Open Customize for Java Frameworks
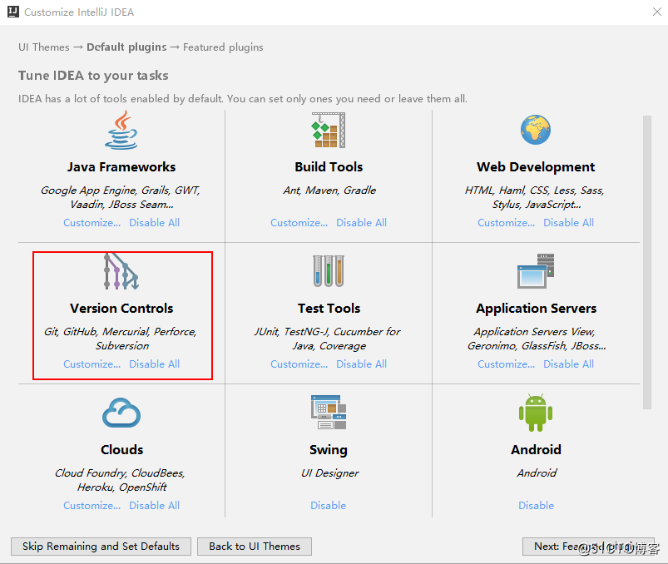 coord(92,223)
